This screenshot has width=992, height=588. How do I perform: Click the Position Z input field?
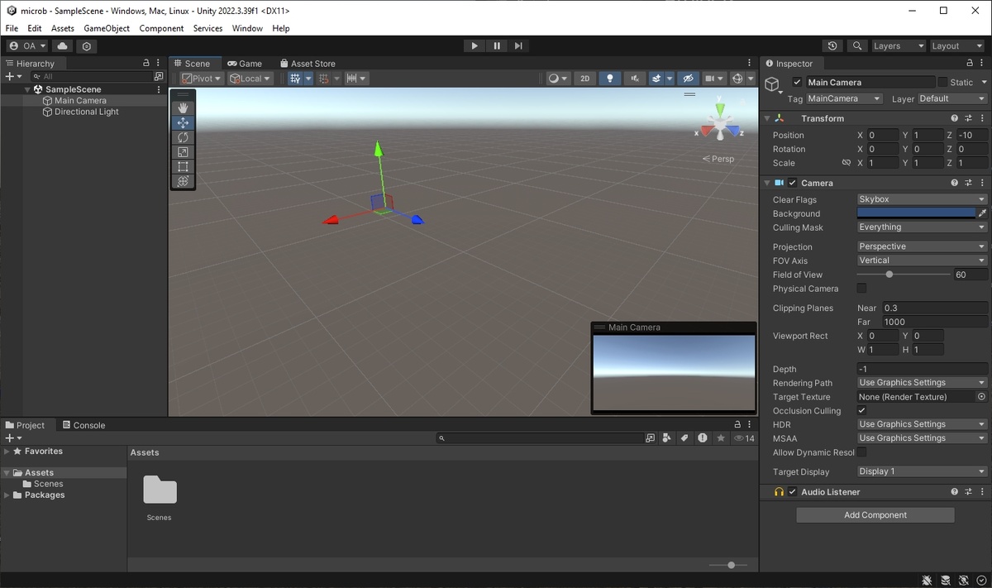tap(971, 136)
